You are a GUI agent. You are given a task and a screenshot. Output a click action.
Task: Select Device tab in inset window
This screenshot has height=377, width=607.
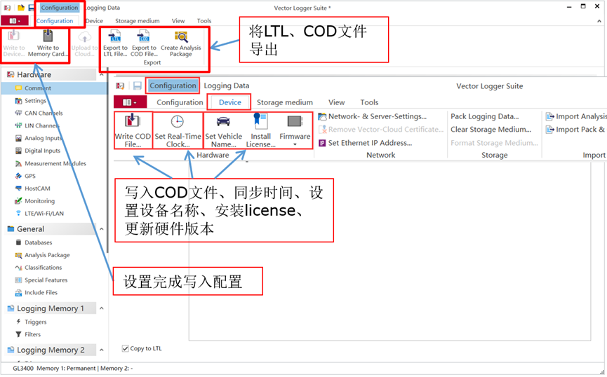pos(230,102)
